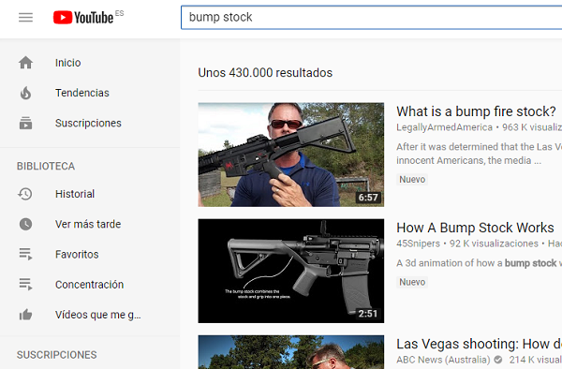This screenshot has height=369, width=562.
Task: Click the Historial clock-arrow icon
Action: coord(25,194)
